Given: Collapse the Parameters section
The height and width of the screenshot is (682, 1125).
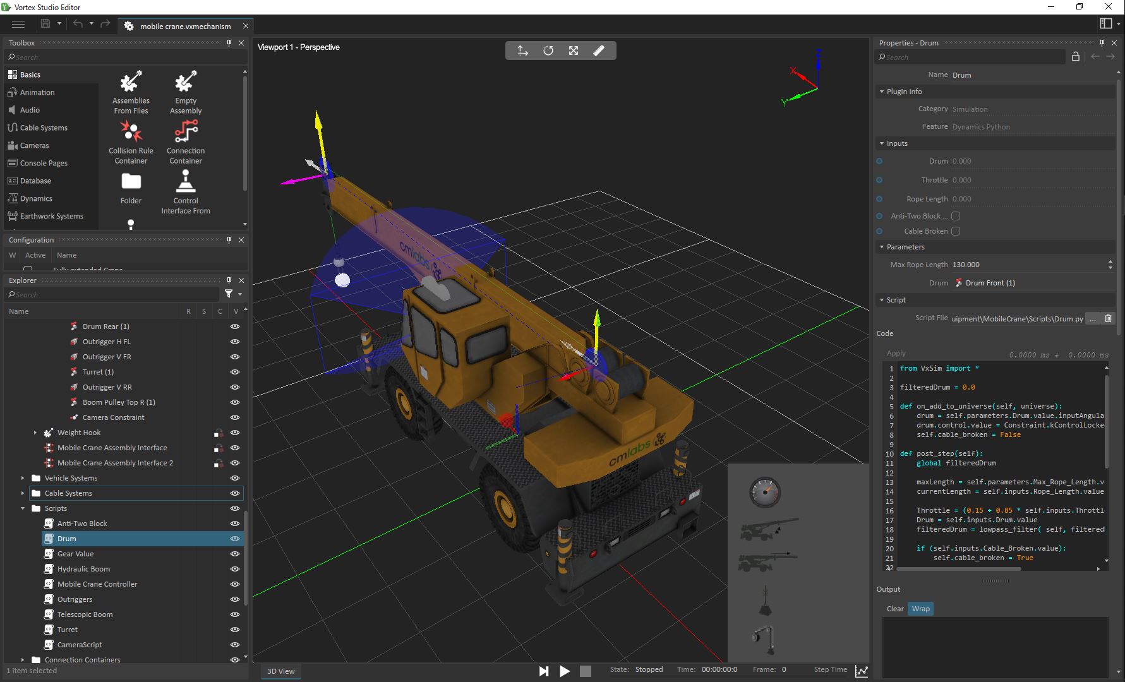Looking at the screenshot, I should (882, 247).
